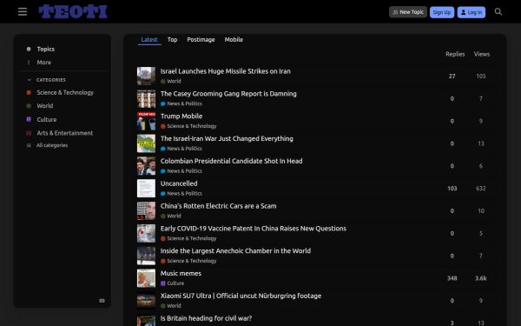
Task: Open the Postimage tab
Action: 201,40
